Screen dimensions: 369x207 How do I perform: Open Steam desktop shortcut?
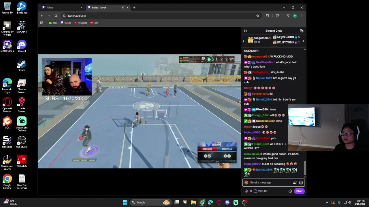(x=22, y=65)
